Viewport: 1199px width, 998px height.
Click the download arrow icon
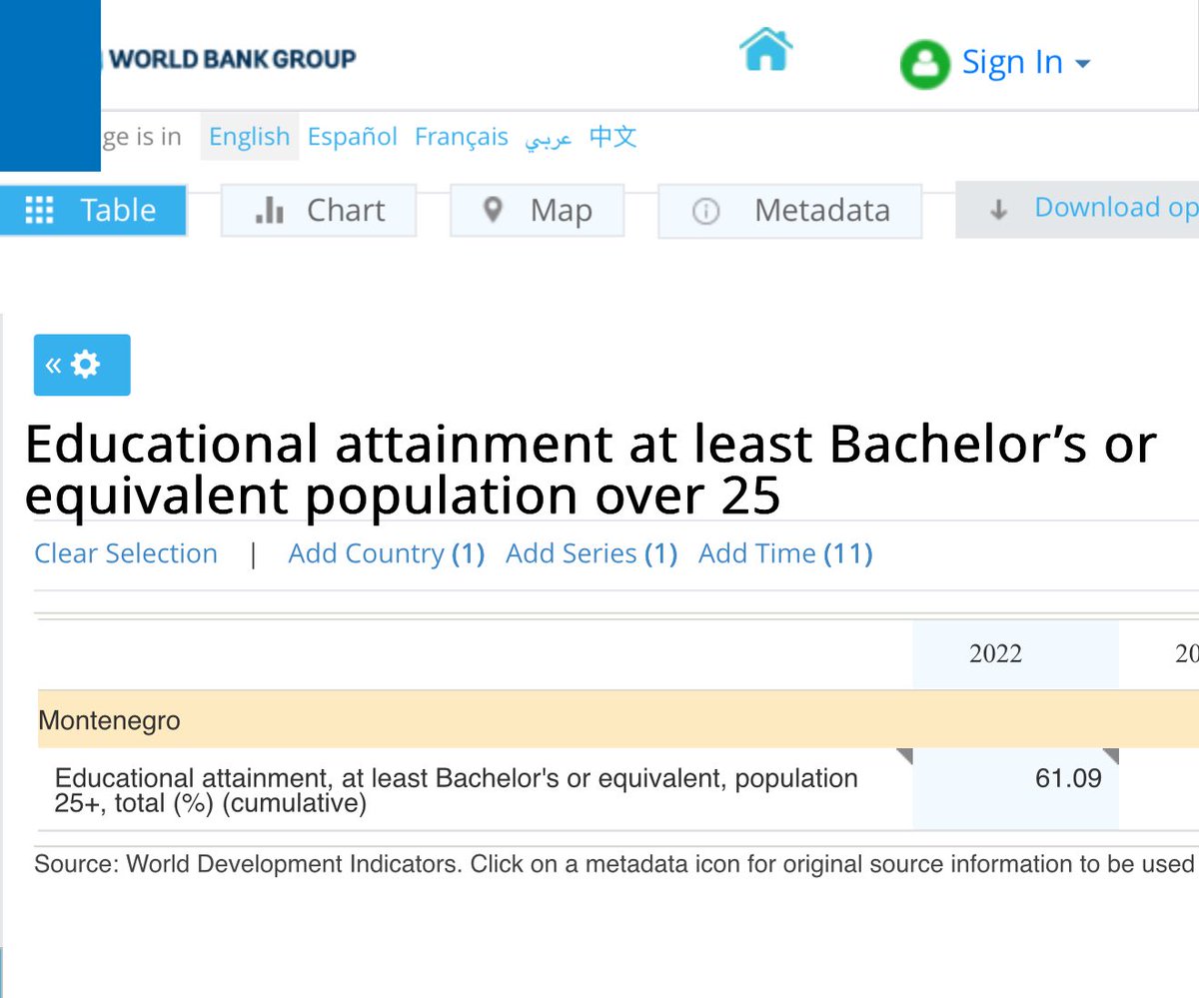point(997,210)
